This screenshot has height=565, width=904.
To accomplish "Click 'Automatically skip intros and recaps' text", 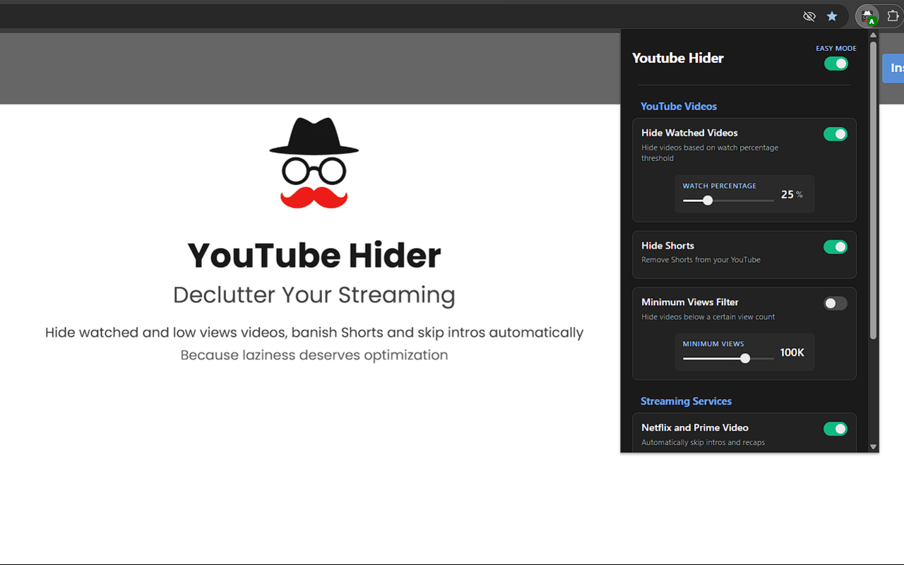I will pyautogui.click(x=703, y=443).
